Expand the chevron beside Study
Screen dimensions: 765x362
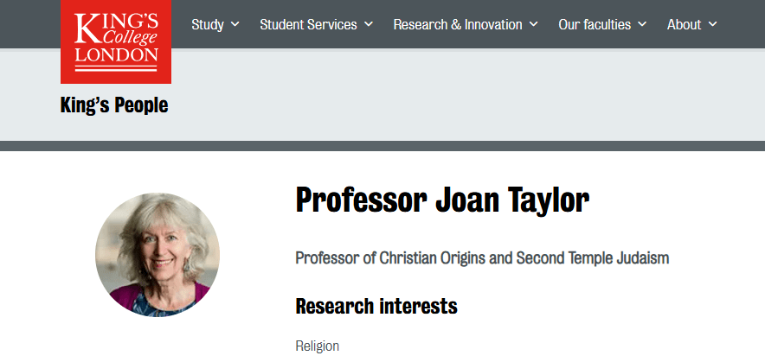coord(235,24)
